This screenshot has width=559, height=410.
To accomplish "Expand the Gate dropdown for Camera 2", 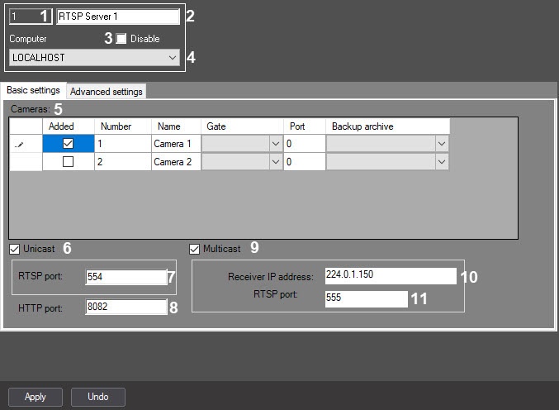I will 276,162.
